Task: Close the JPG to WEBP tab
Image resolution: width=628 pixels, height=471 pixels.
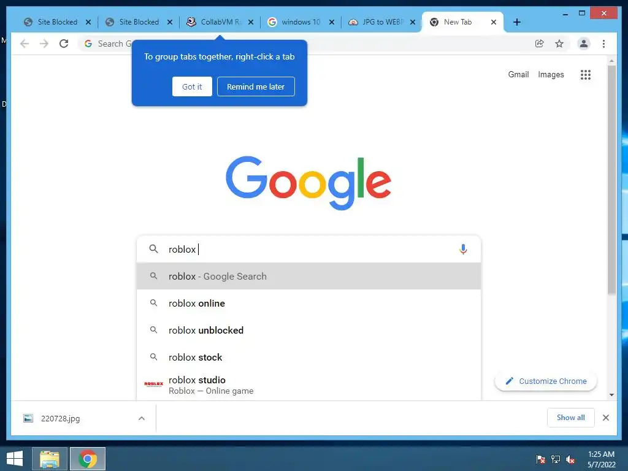Action: (413, 22)
